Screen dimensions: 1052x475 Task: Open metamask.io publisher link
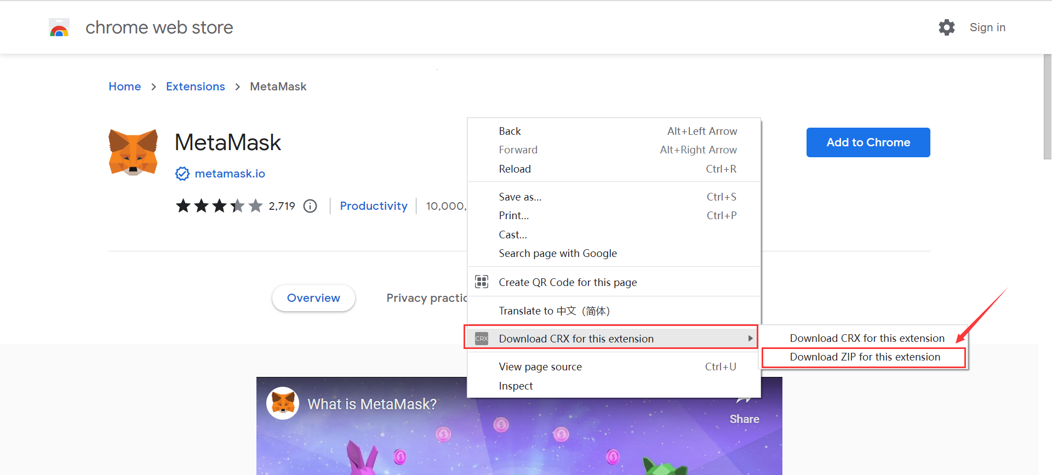click(230, 174)
